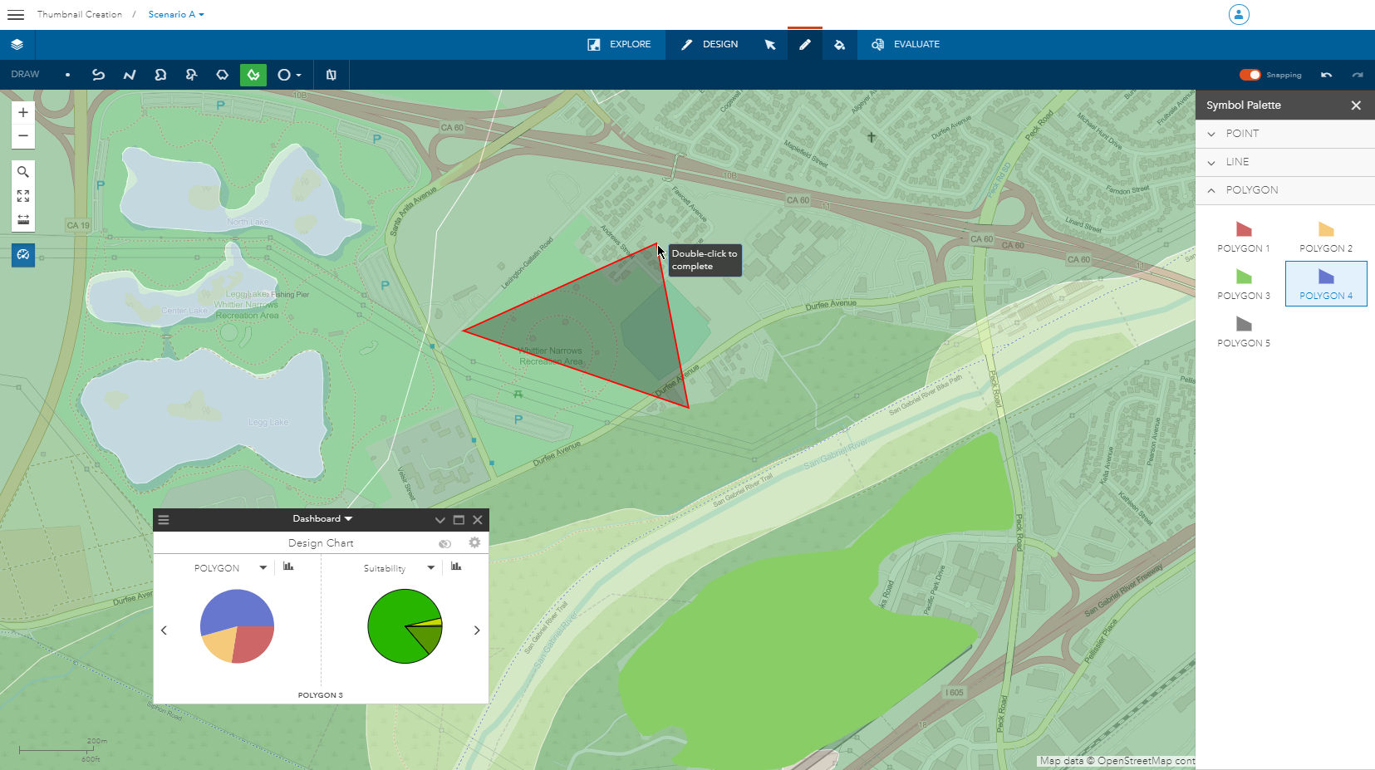The width and height of the screenshot is (1375, 770).
Task: Choose the polyline draw tool
Action: pos(130,75)
